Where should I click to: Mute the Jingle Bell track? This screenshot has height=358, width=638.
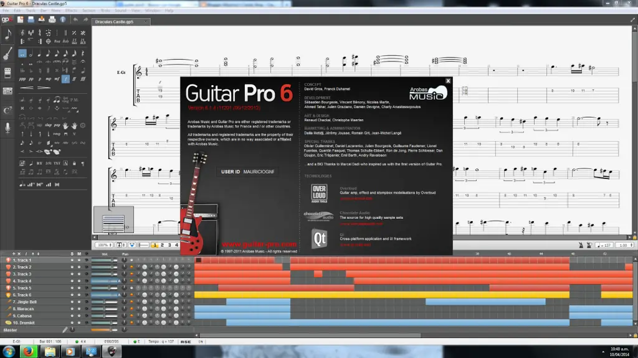79,302
